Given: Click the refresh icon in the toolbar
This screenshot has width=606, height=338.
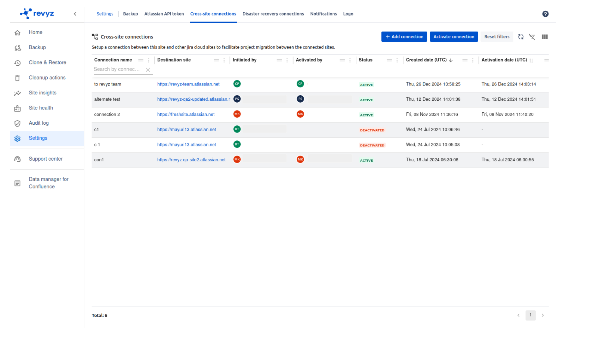Looking at the screenshot, I should click(521, 37).
